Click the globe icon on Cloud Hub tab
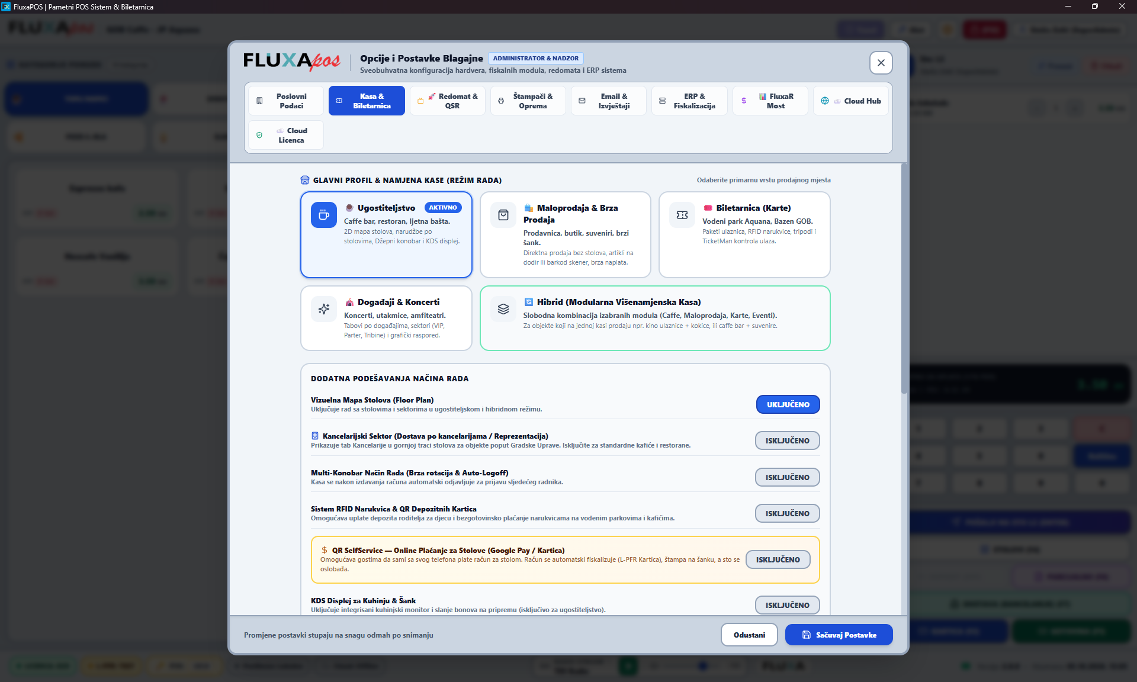 [825, 101]
